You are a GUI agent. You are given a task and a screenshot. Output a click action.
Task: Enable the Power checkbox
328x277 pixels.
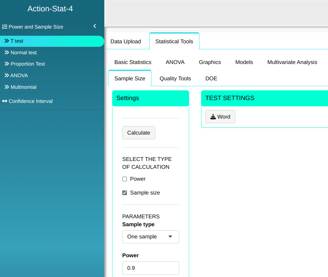tap(124, 179)
